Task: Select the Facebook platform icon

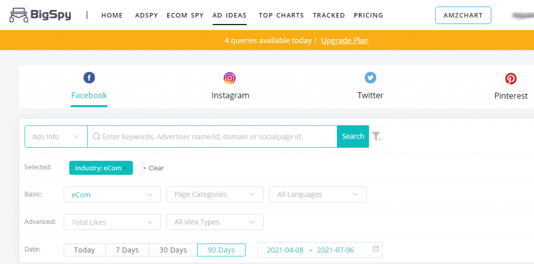Action: [x=89, y=78]
